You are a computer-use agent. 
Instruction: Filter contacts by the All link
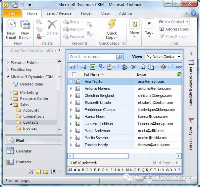pos(70,170)
